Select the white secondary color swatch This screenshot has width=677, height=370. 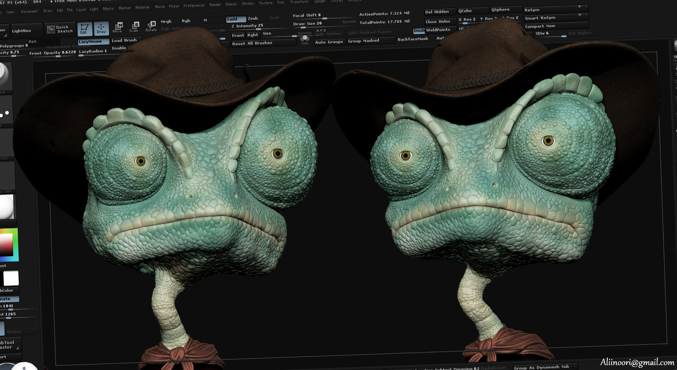pos(11,278)
